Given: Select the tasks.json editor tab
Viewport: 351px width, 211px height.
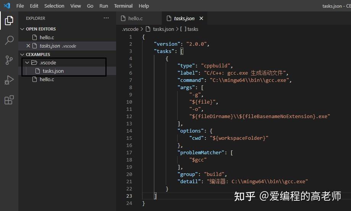Looking at the screenshot, I should click(184, 18).
